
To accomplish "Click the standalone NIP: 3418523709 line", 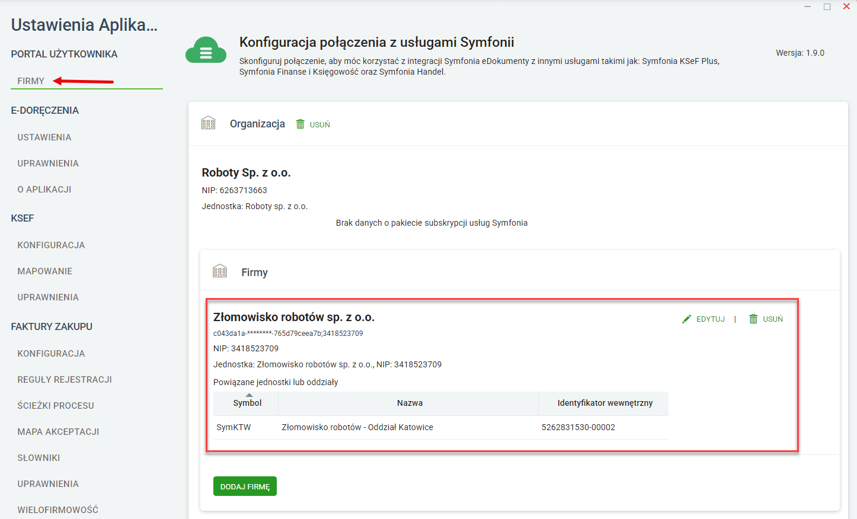I will click(246, 348).
